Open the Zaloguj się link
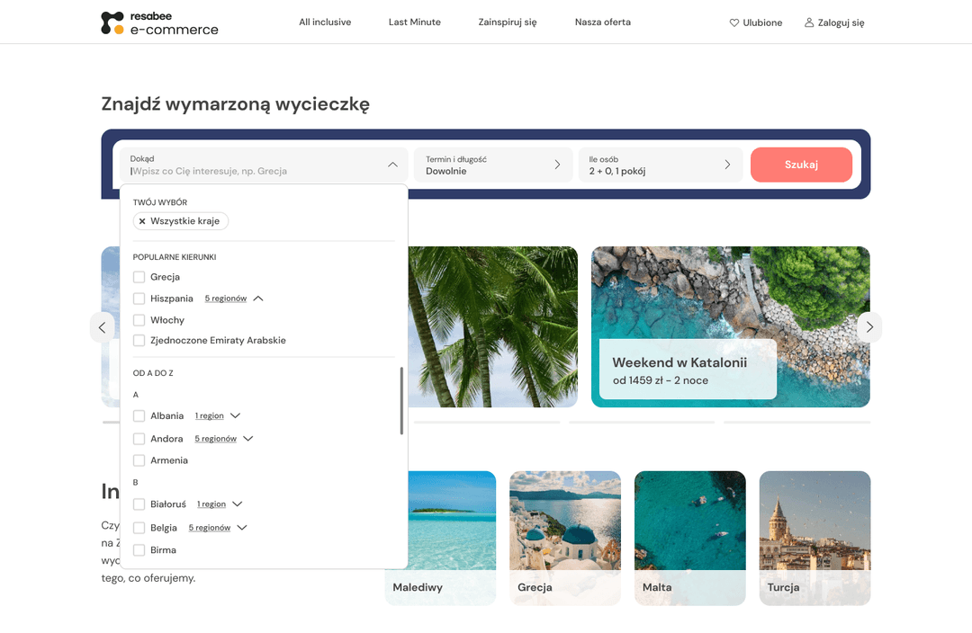 (840, 22)
